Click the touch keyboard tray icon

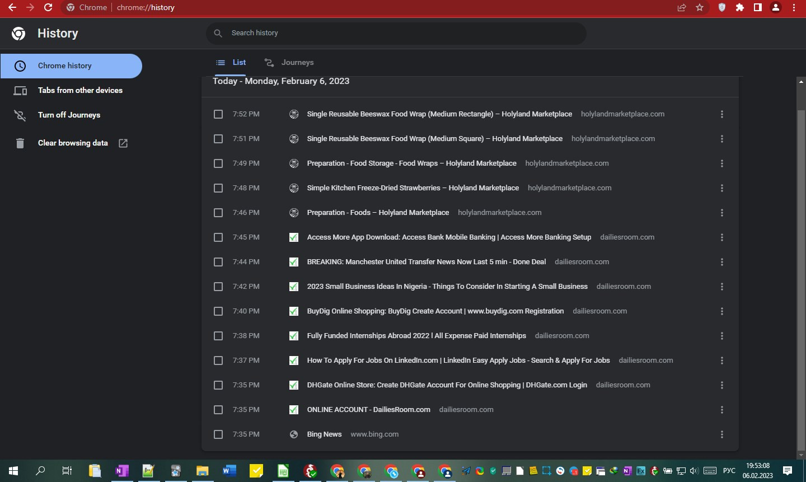pos(710,471)
